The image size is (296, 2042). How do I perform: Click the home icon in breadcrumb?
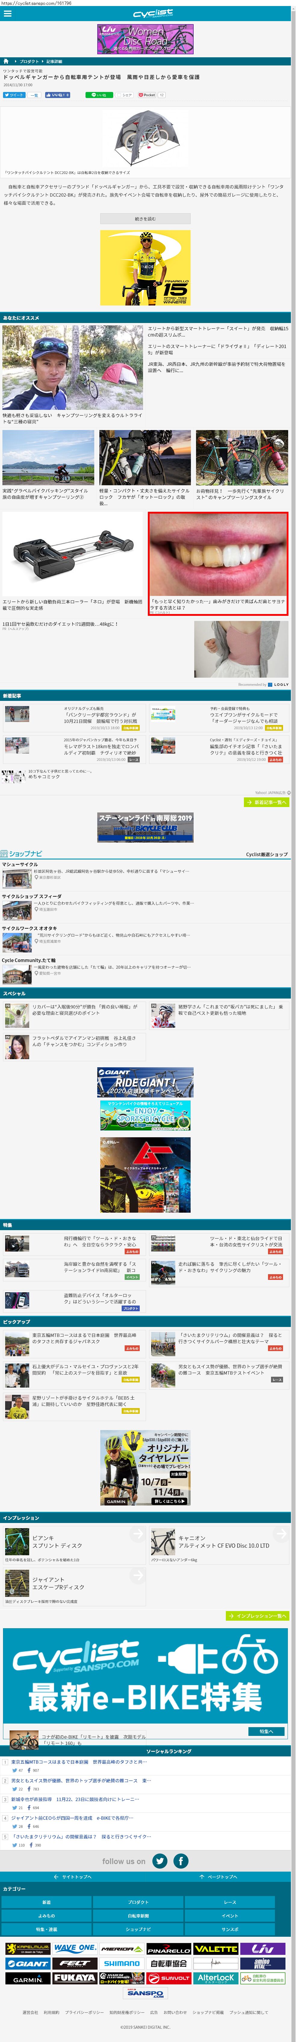(6, 61)
